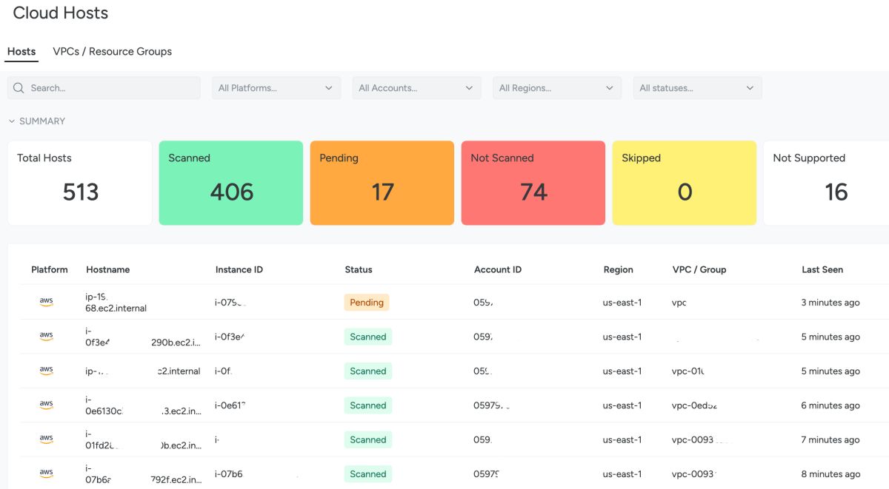Click the red Not Scanned 74 card
889x489 pixels.
[x=533, y=183]
